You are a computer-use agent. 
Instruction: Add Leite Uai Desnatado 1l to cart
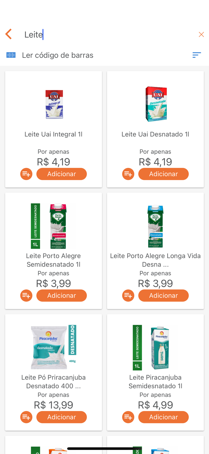click(x=163, y=174)
